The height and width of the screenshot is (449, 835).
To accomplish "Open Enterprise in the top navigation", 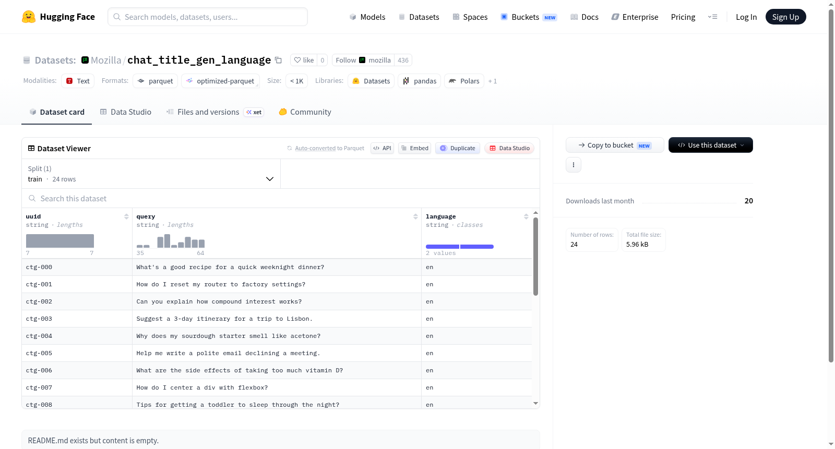I will click(635, 17).
